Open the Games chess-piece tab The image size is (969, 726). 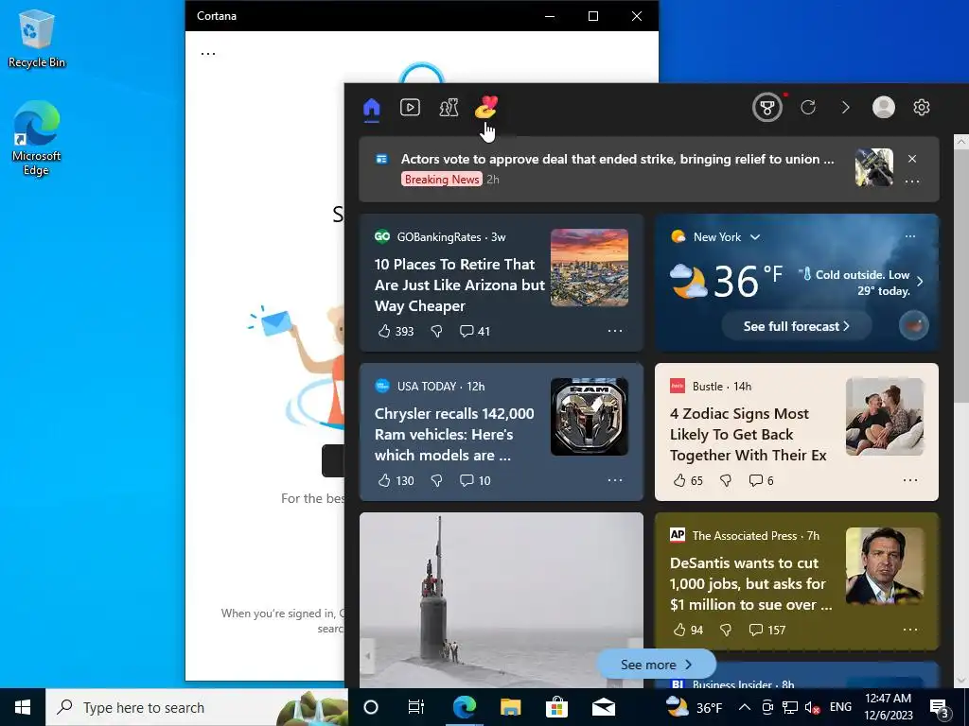[x=449, y=108]
